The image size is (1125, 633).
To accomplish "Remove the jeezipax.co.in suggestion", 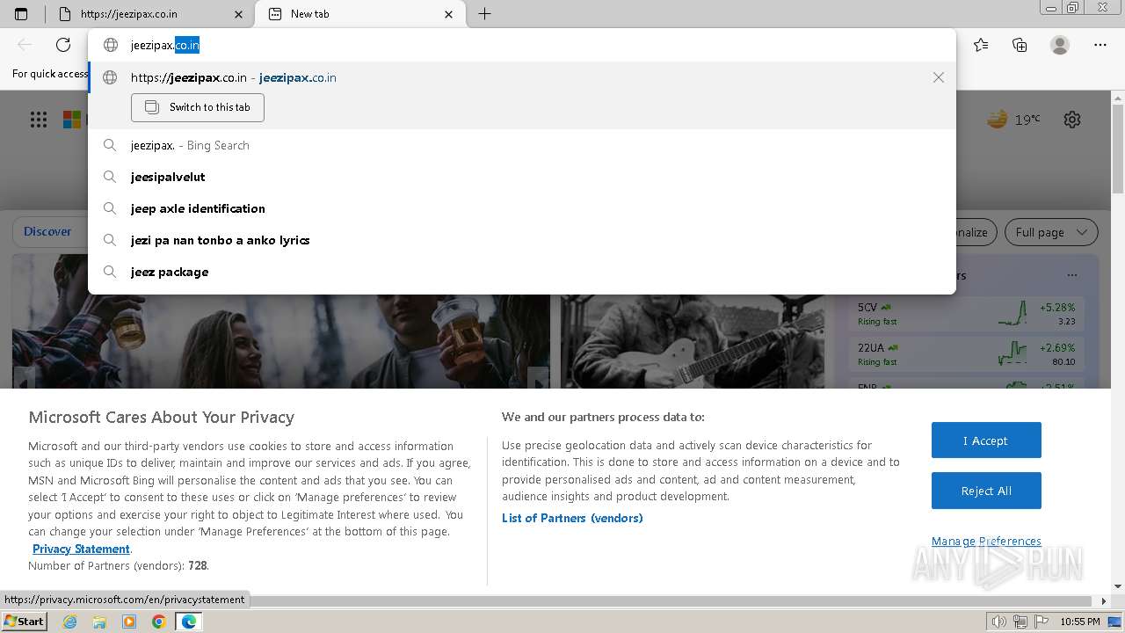I will 939,77.
